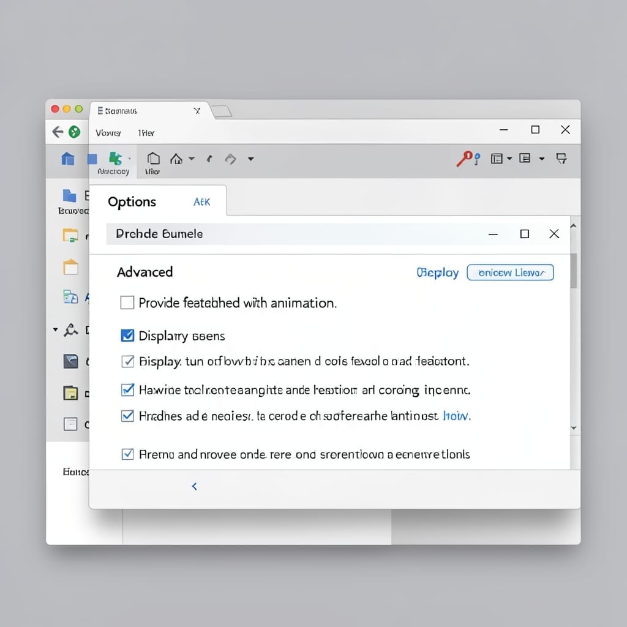Minimize the 'Drehde Bumele' dialog
Screen dimensions: 627x627
pos(493,235)
